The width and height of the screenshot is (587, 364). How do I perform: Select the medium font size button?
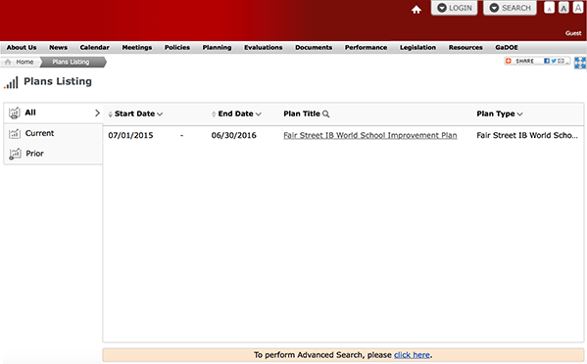(563, 8)
